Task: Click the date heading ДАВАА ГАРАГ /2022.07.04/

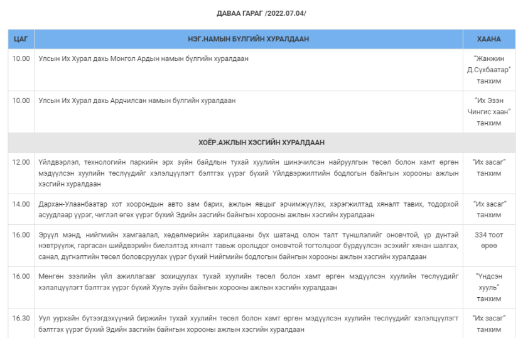Action: [261, 13]
